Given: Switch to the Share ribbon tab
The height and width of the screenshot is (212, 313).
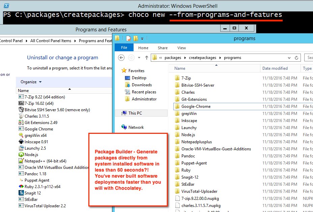Looking at the screenshot, I should (x=163, y=48).
